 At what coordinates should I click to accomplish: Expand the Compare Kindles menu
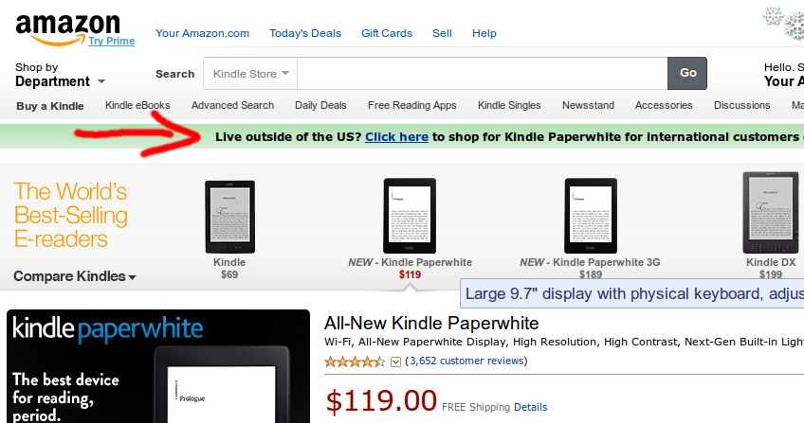click(x=74, y=276)
